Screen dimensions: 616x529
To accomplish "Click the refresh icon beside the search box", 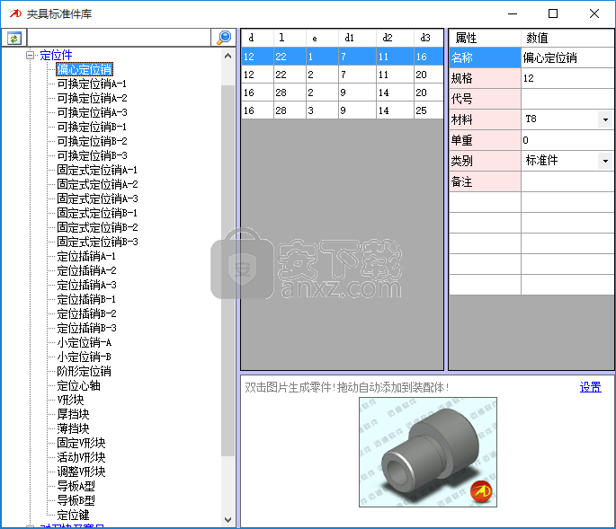I will (x=14, y=38).
